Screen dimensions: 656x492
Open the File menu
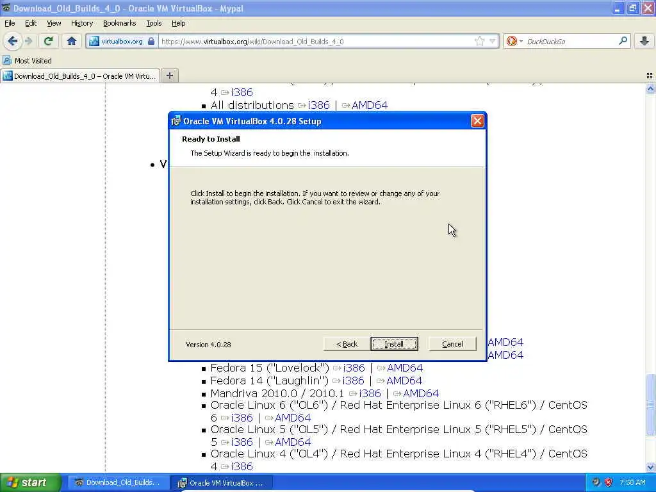click(x=10, y=24)
